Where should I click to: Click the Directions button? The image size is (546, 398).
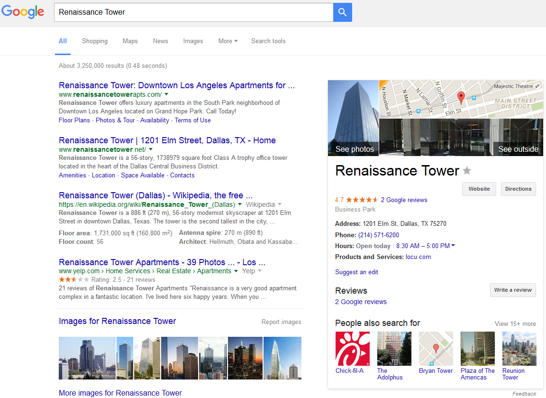click(x=518, y=189)
